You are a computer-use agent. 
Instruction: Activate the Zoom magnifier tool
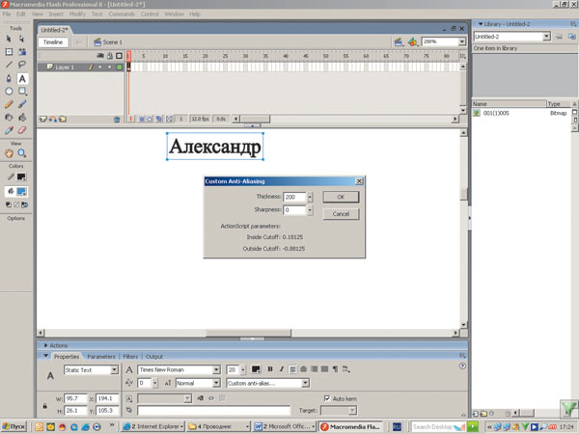click(22, 153)
